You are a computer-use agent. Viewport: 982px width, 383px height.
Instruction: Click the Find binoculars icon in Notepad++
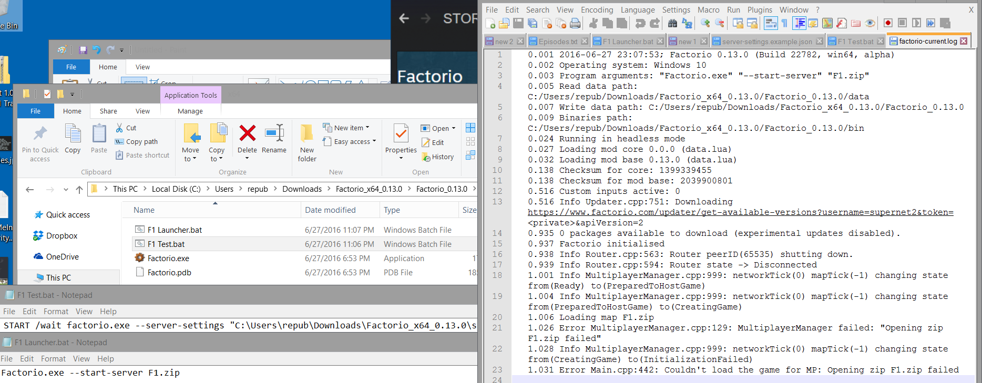[672, 23]
